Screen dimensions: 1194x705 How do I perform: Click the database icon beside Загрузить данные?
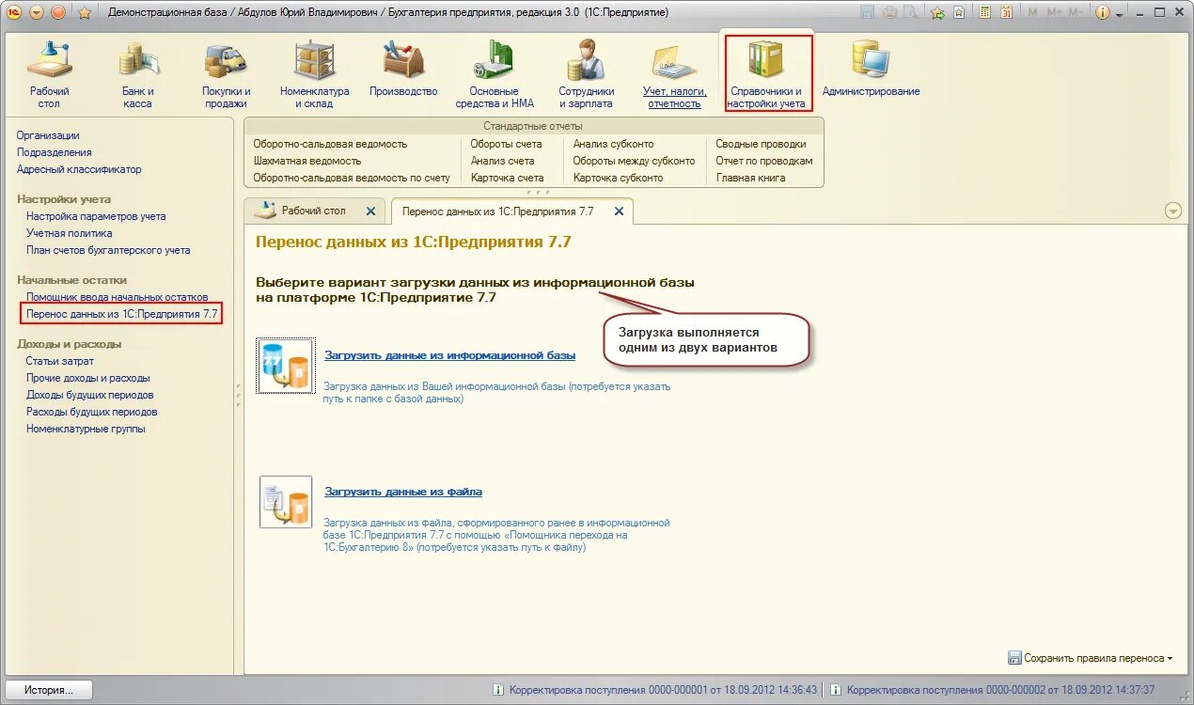[285, 363]
